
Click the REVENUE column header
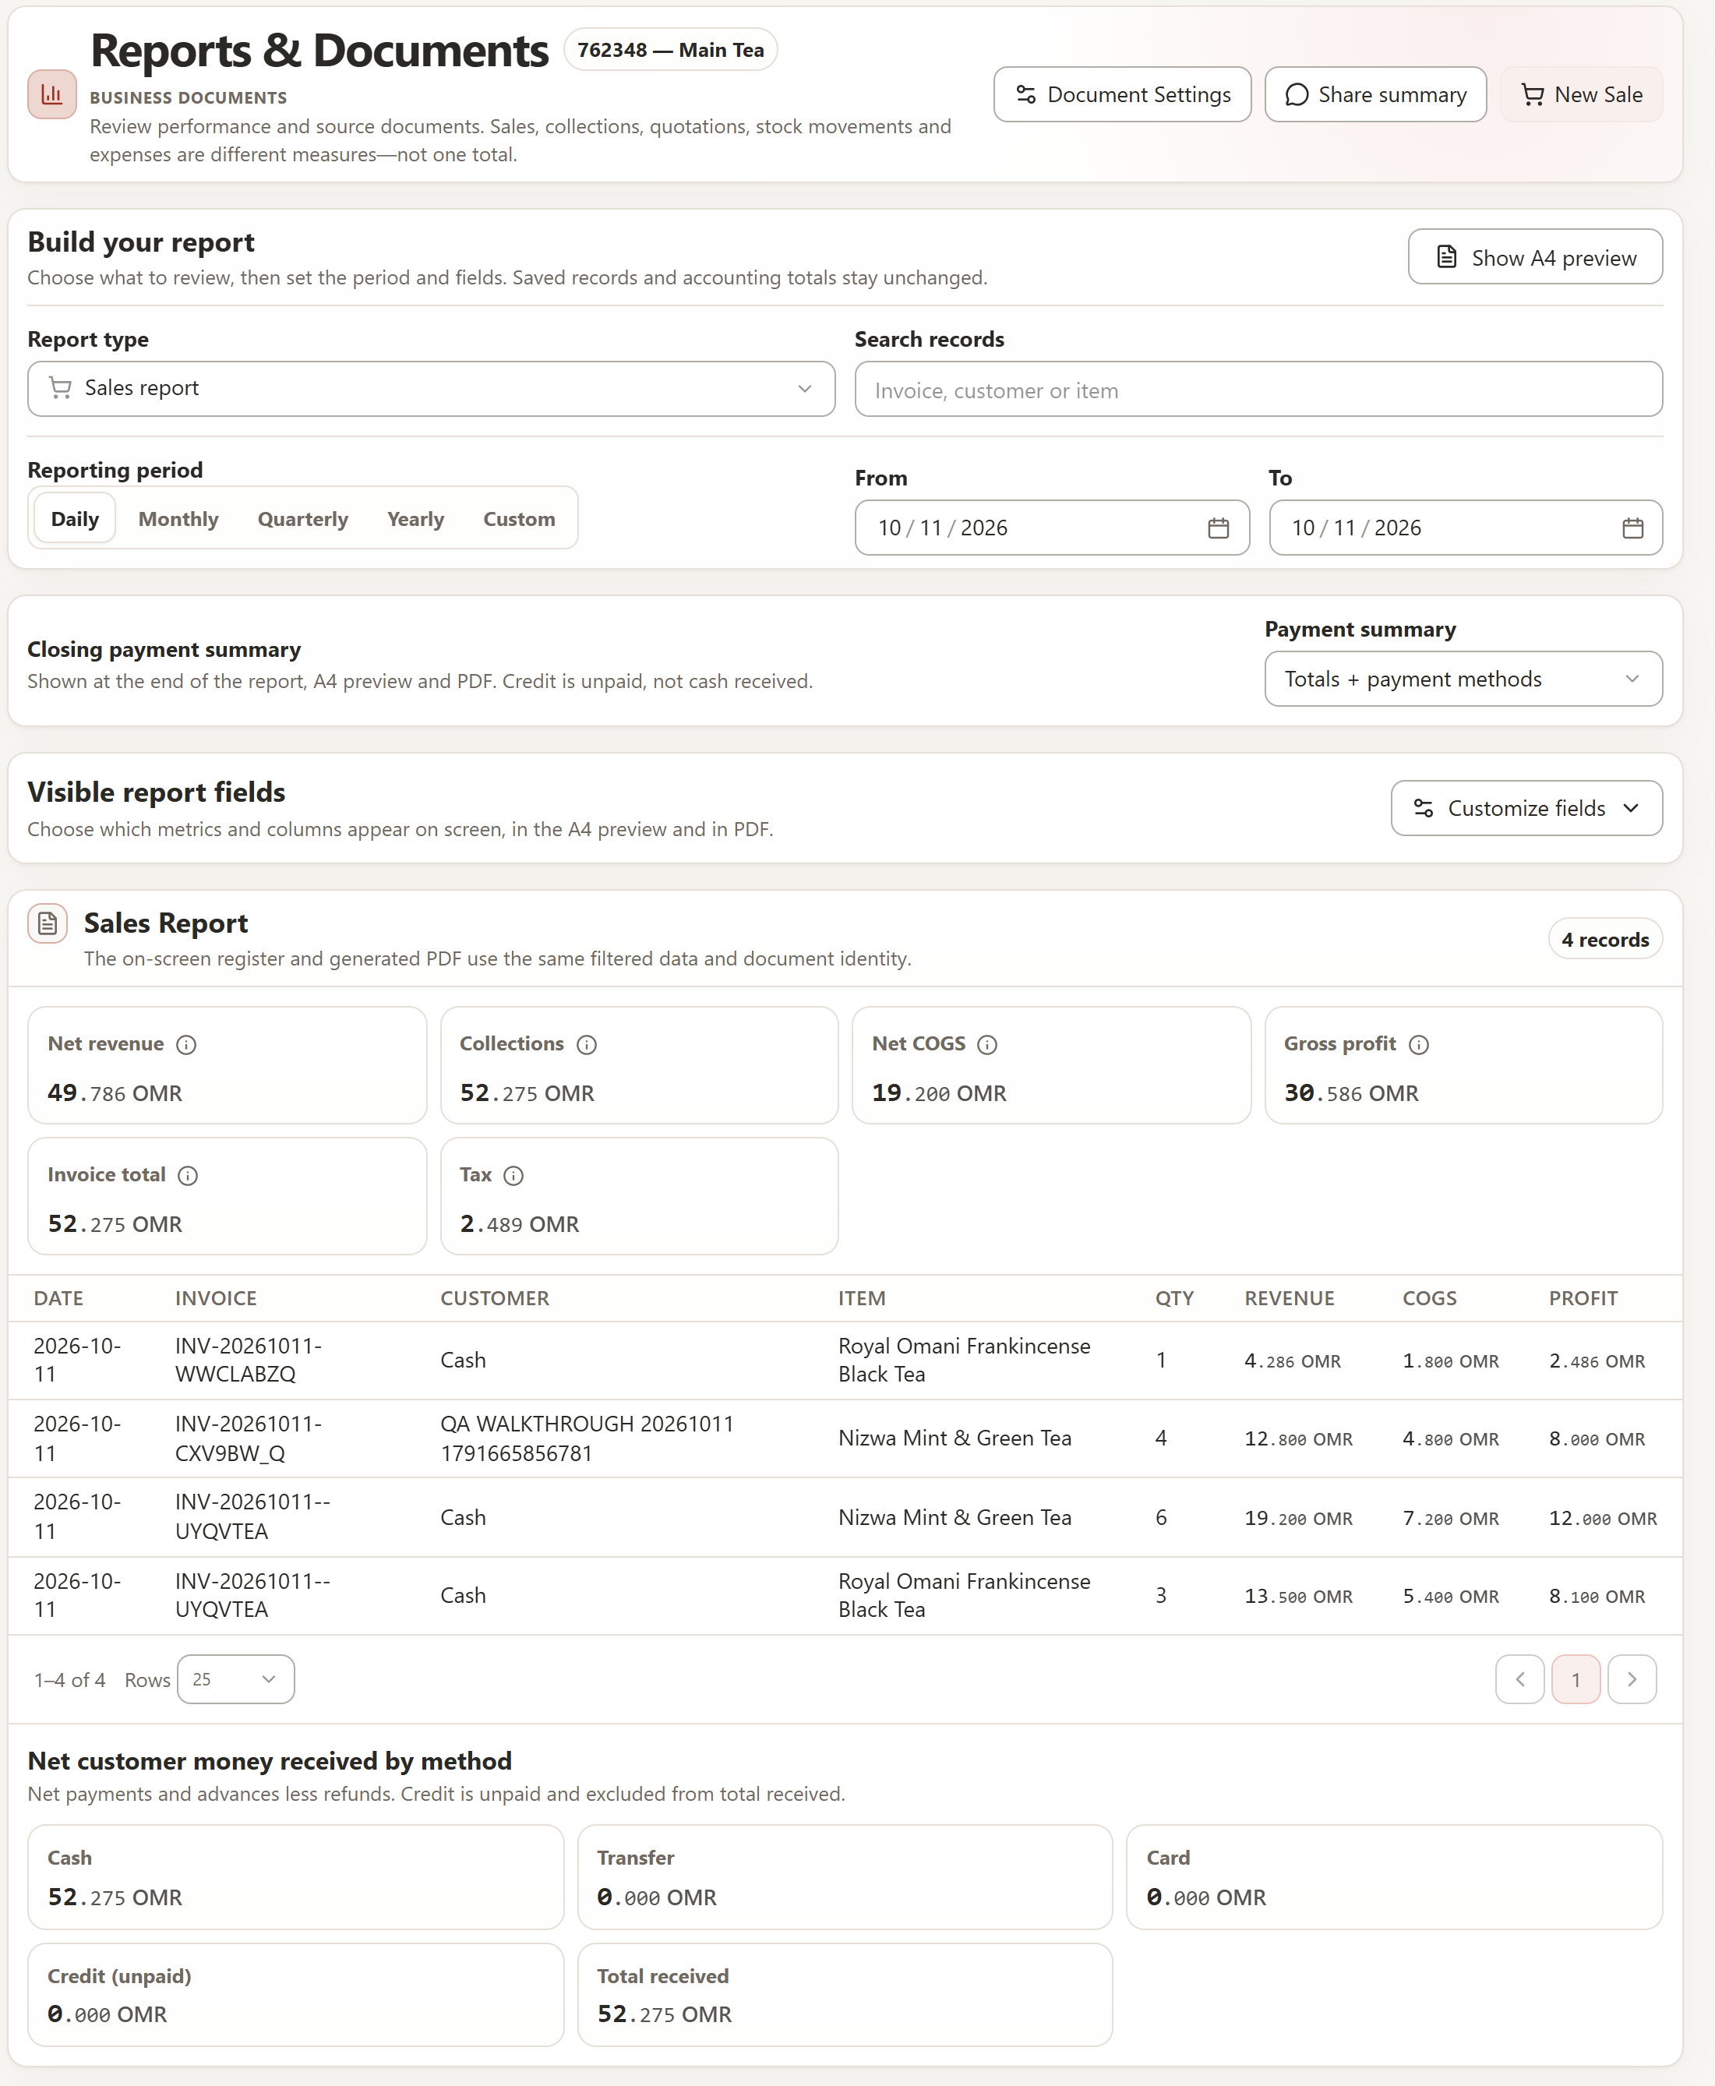1288,1298
